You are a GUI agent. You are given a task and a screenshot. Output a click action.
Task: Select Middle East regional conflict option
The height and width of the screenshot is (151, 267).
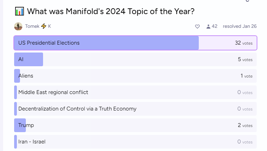pyautogui.click(x=135, y=92)
